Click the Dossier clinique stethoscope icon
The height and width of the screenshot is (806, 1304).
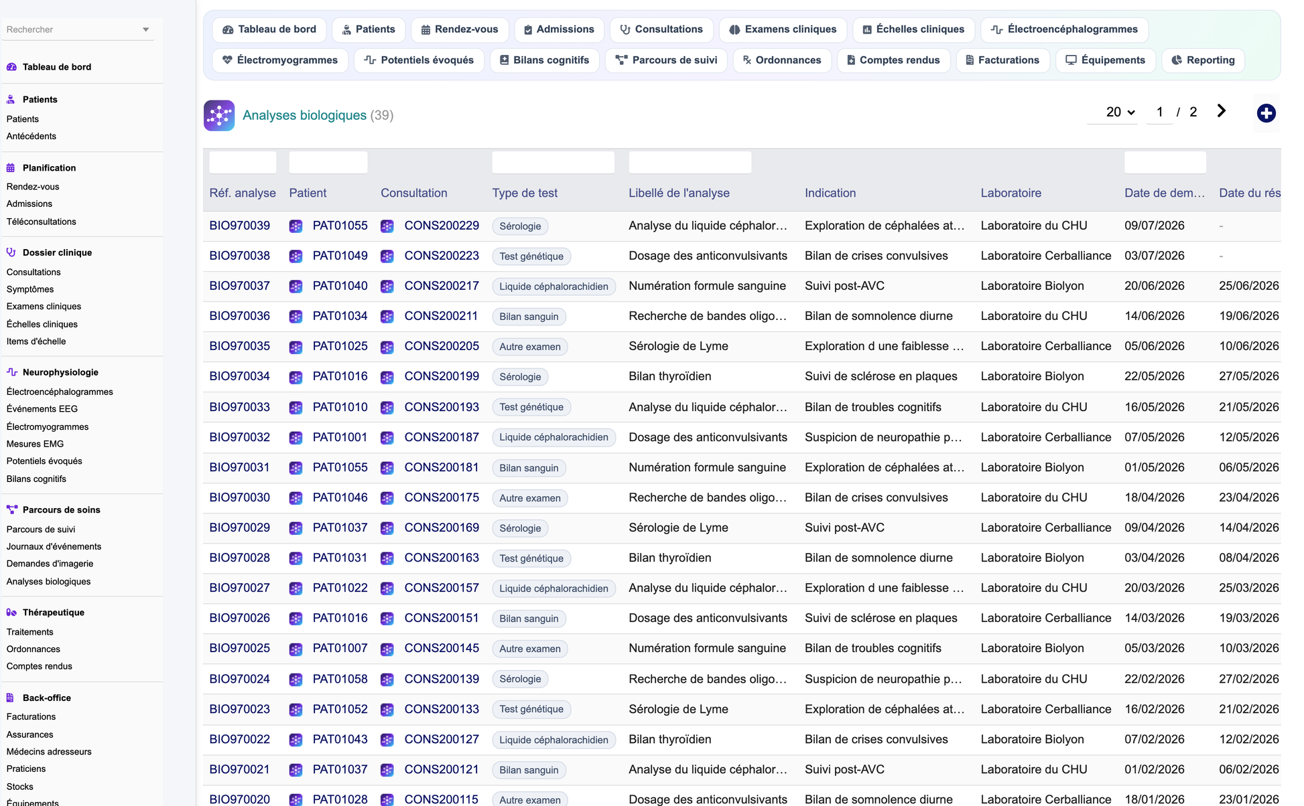click(x=11, y=252)
